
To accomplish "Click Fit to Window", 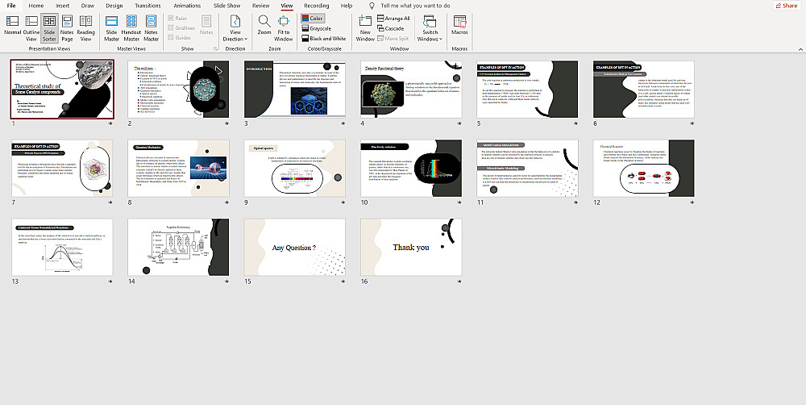I will [283, 28].
